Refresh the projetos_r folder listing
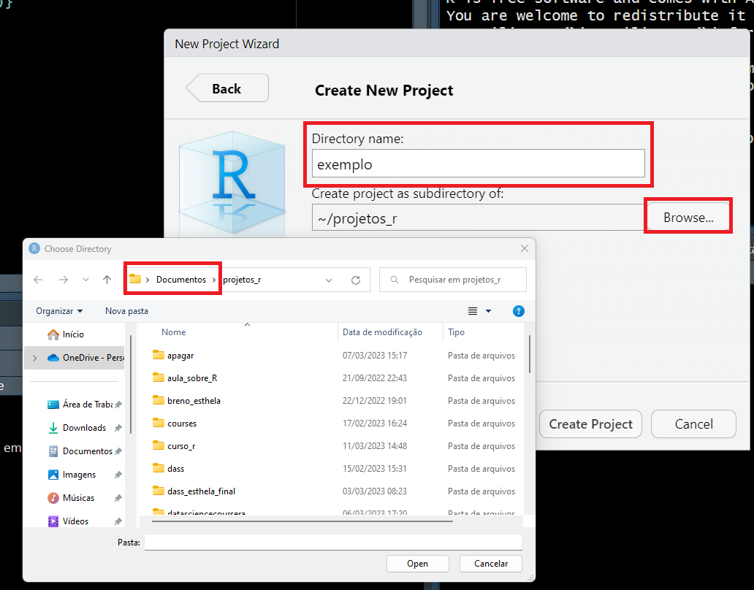This screenshot has height=590, width=754. click(356, 280)
